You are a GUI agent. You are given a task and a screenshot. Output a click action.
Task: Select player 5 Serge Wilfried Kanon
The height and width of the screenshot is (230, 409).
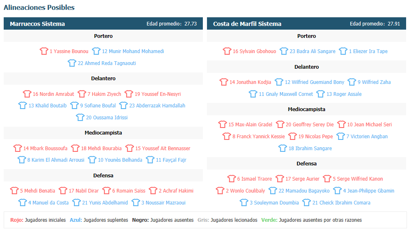(x=358, y=179)
